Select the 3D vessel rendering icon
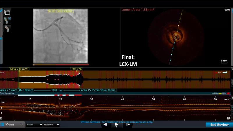The height and width of the screenshot is (131, 233). coord(7,29)
